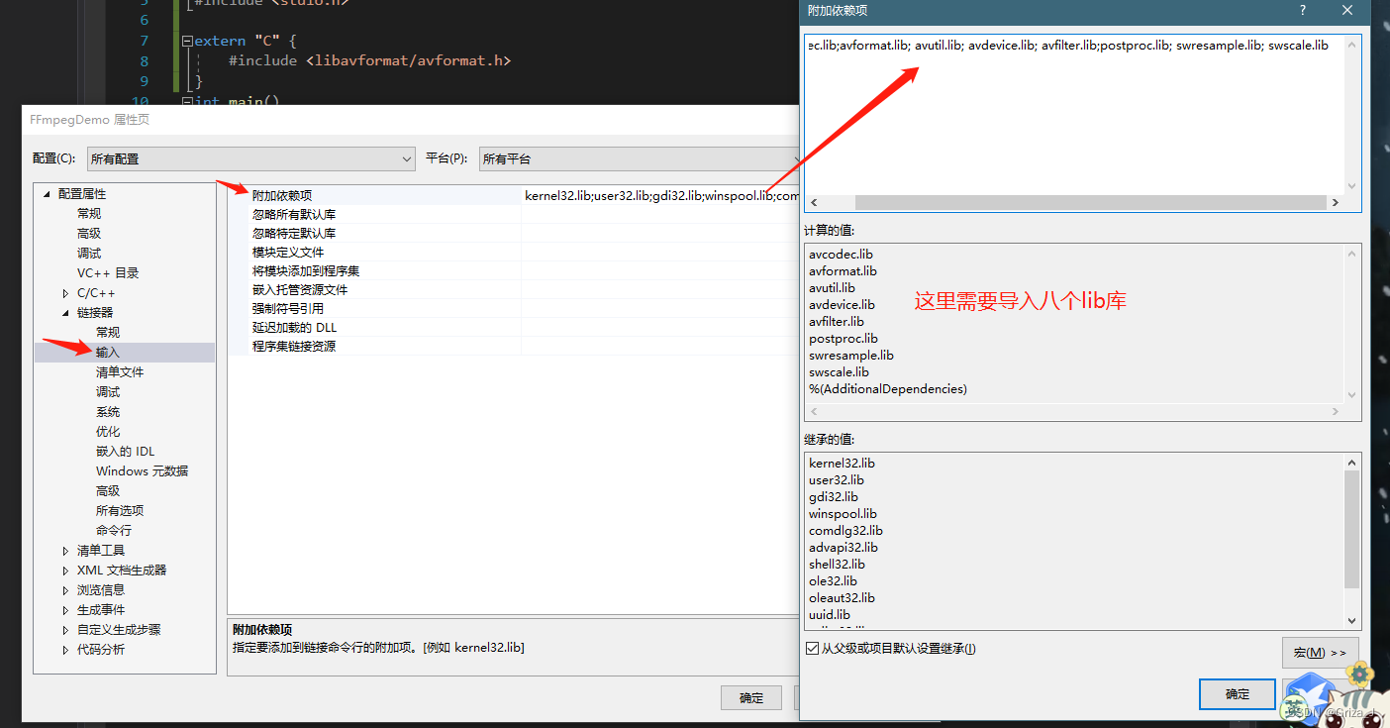Expand the 清单工具 tree node
This screenshot has height=728, width=1390.
pyautogui.click(x=65, y=551)
